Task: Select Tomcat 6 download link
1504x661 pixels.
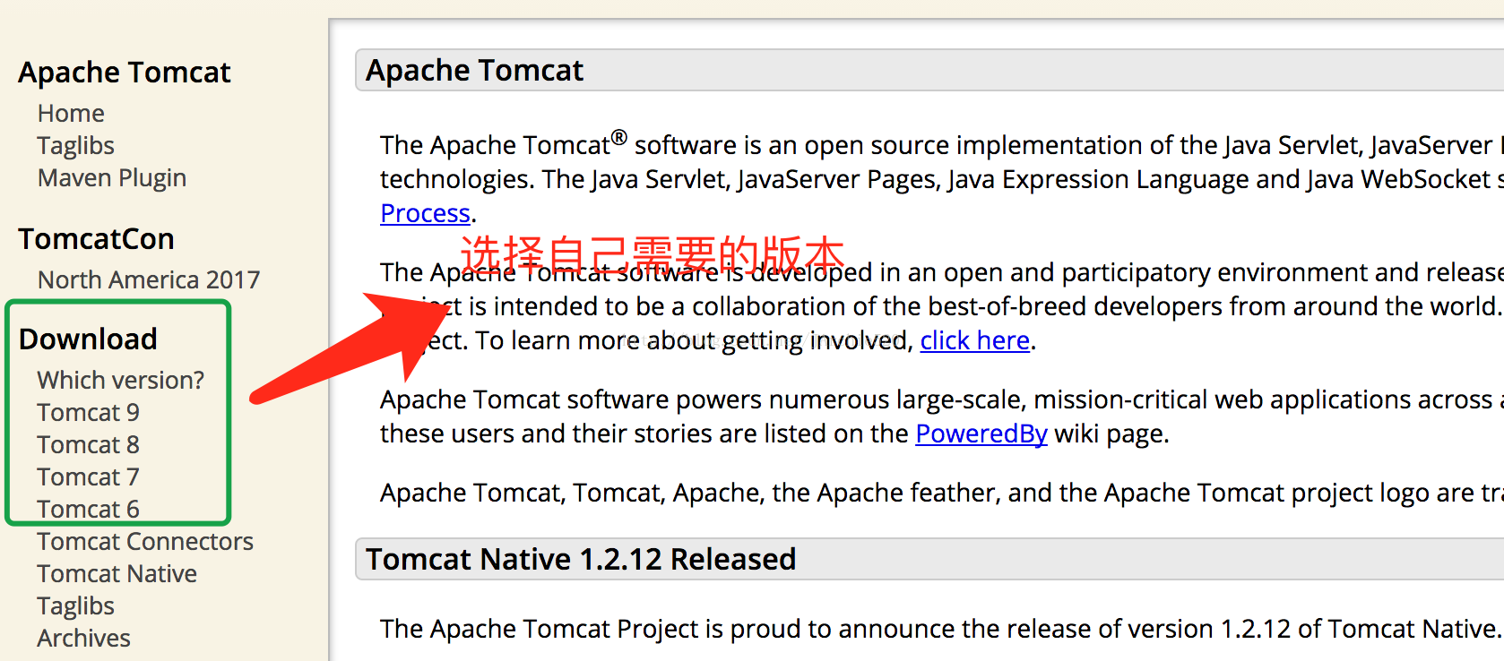Action: coord(89,510)
